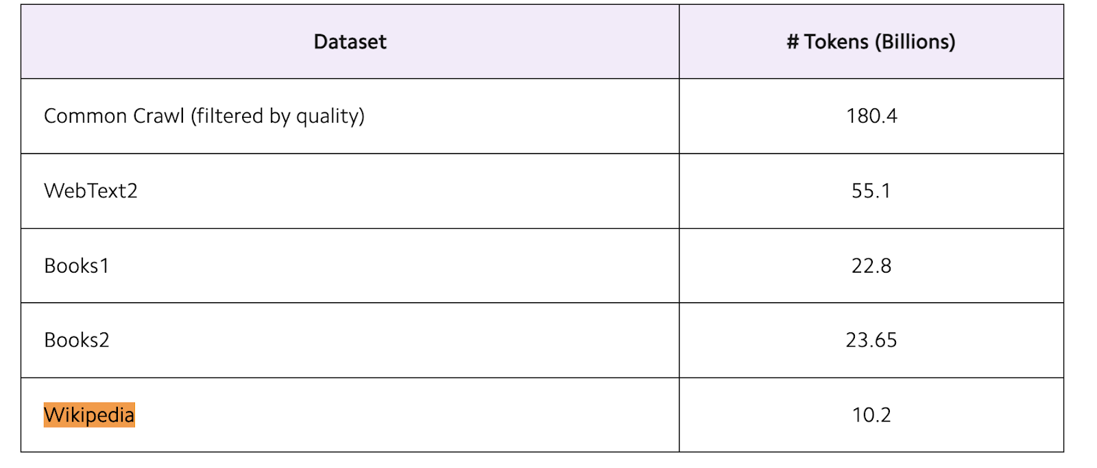Image resolution: width=1097 pixels, height=468 pixels.
Task: Click the Dataset column header
Action: click(x=350, y=42)
